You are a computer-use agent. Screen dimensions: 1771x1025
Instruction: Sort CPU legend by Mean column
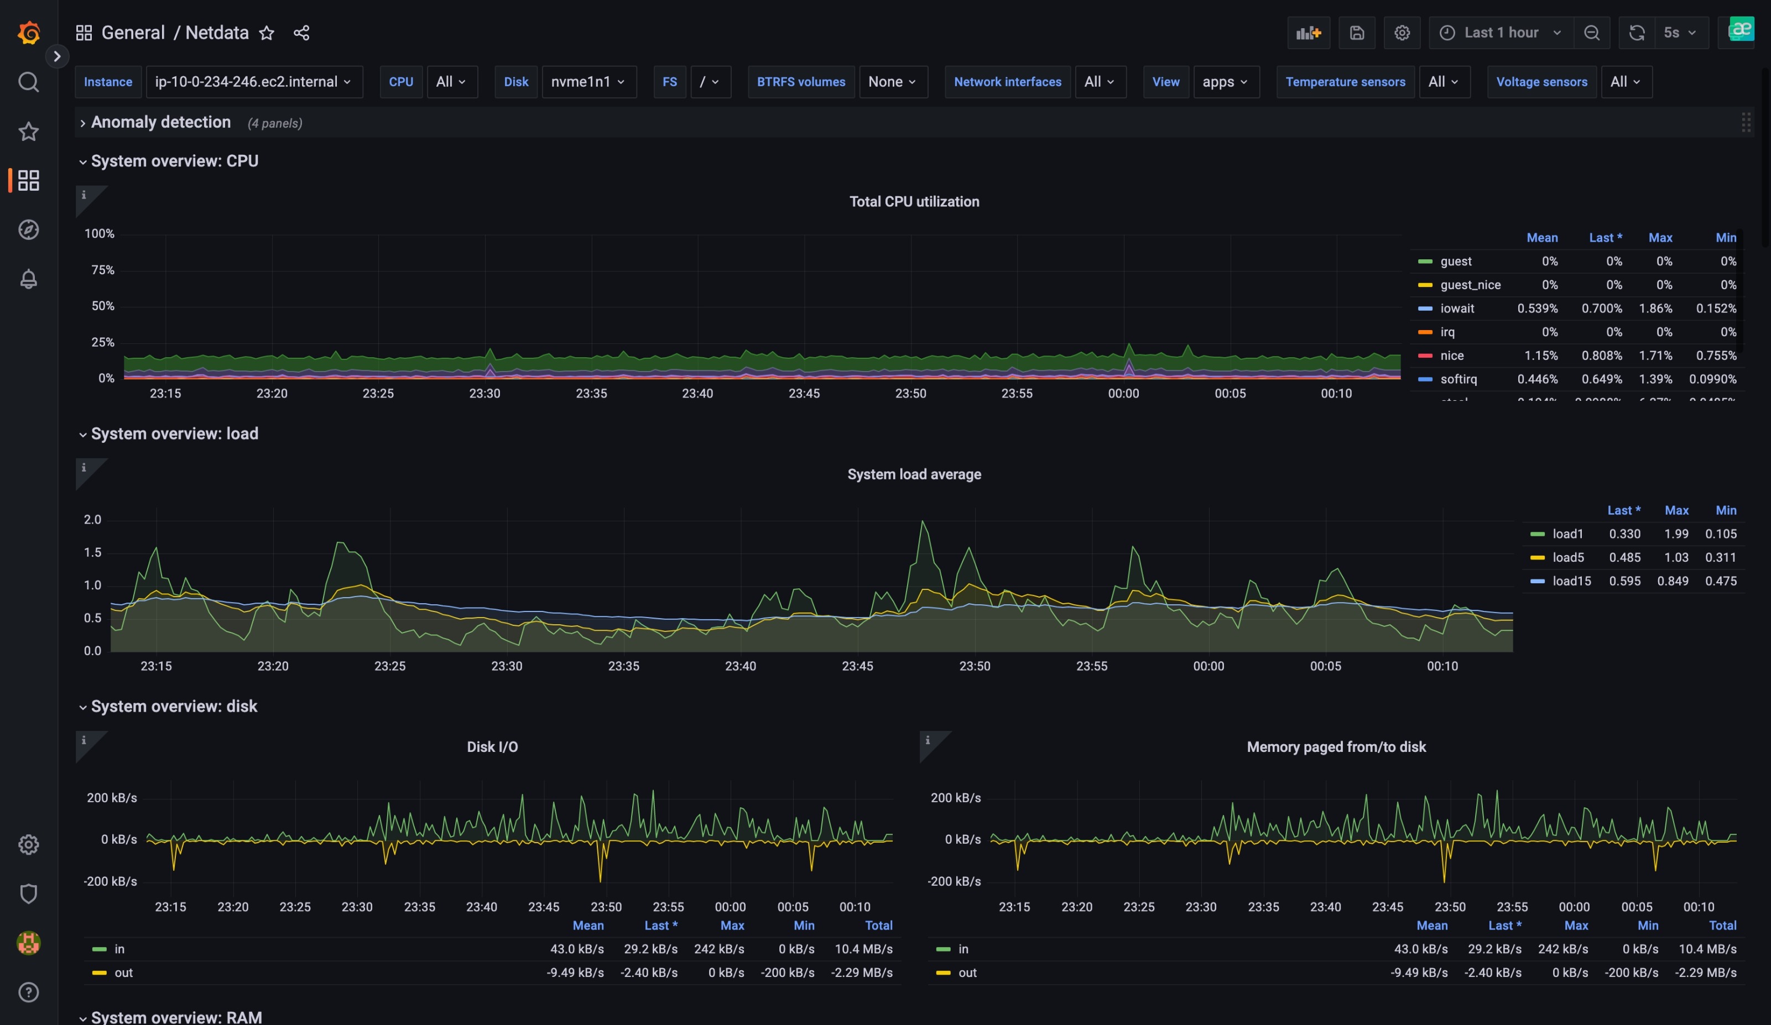(x=1541, y=238)
